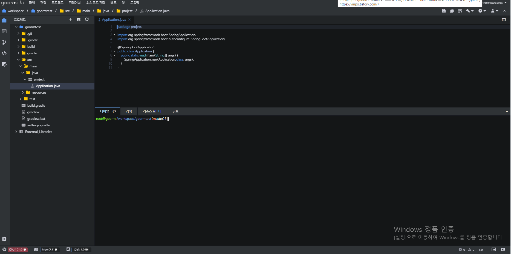Screen dimensions: 511x254
Task: Collapse the project package
Action: (x=25, y=79)
